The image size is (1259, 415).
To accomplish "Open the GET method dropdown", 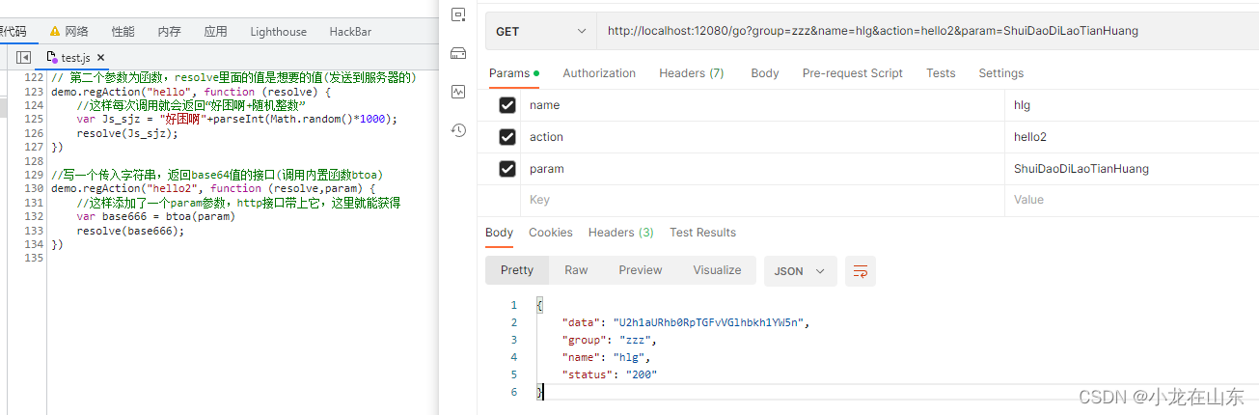I will pyautogui.click(x=540, y=32).
